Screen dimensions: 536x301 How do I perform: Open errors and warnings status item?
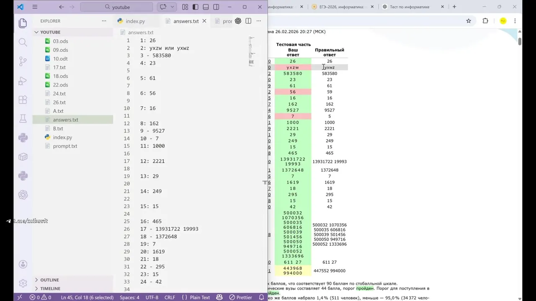click(40, 297)
